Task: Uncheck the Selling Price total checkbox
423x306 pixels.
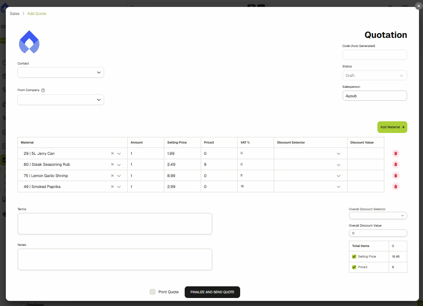Action: point(354,256)
